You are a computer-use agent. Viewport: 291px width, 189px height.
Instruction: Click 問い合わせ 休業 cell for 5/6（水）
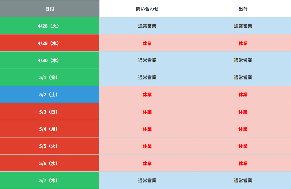pyautogui.click(x=147, y=163)
